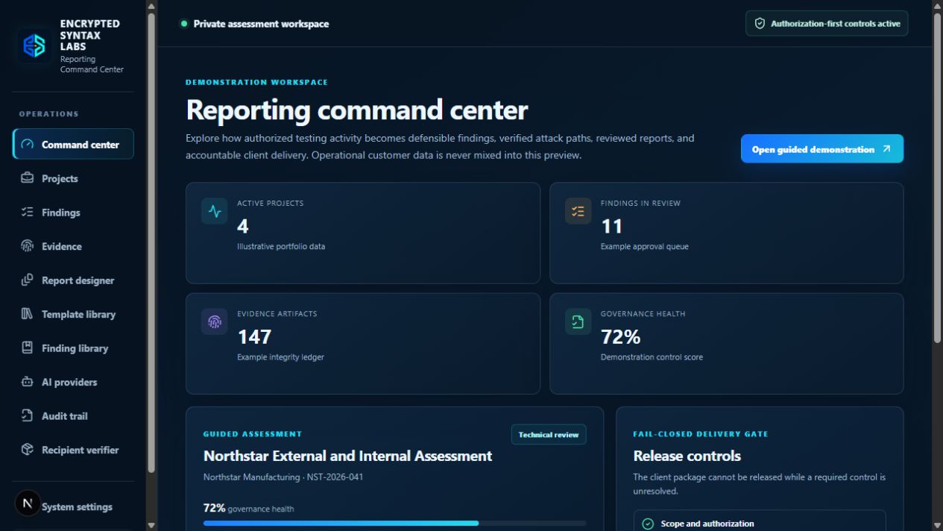
Task: Click the sidebar scrollbar up arrow
Action: [152, 6]
